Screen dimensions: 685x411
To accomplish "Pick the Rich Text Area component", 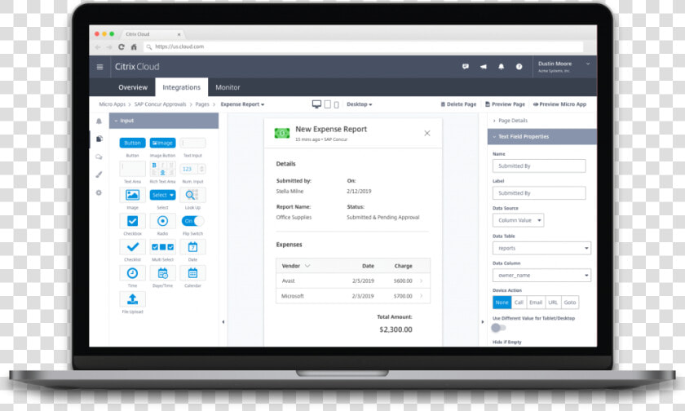I will 162,169.
